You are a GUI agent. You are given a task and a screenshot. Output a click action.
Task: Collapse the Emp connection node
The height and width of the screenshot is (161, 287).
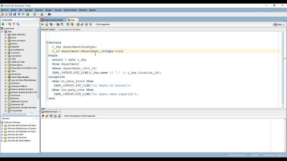(2, 31)
